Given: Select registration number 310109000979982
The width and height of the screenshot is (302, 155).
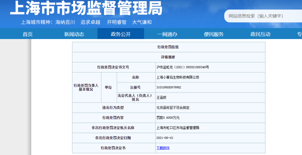Looking at the screenshot, I should [x=169, y=87].
